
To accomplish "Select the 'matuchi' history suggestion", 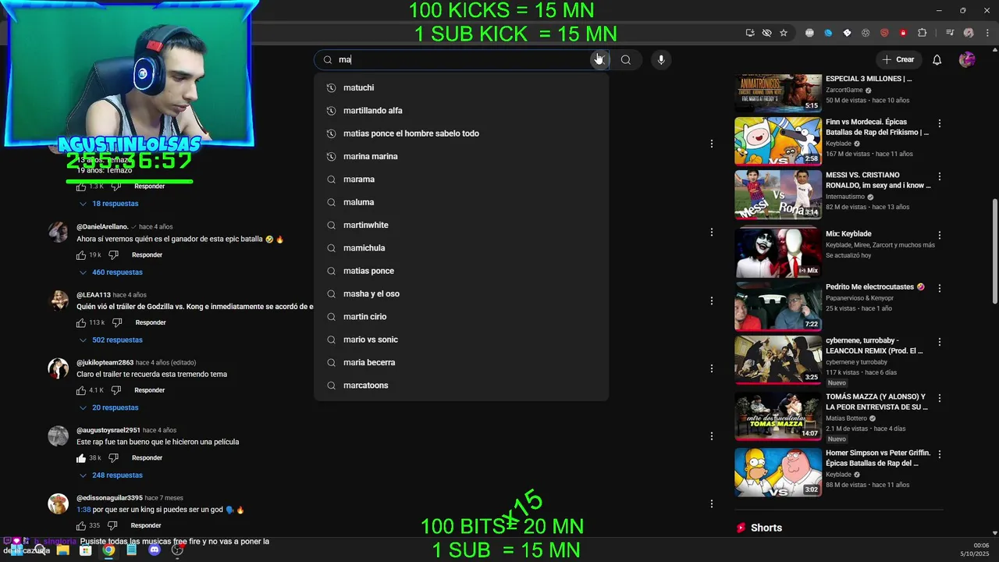I will 461,87.
